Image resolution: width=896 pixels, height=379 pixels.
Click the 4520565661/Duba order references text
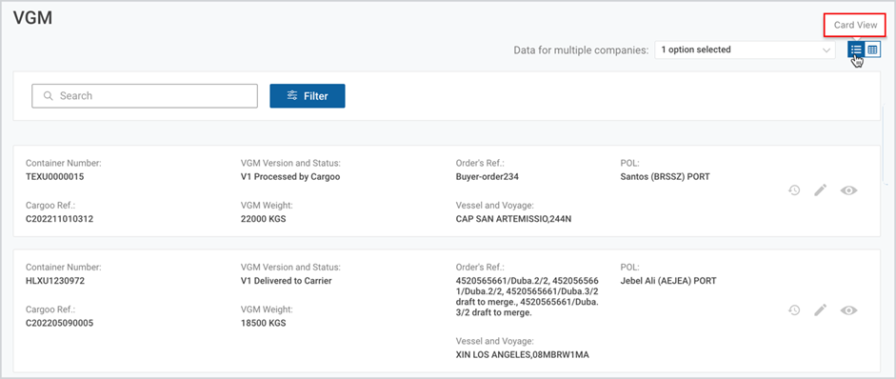pyautogui.click(x=528, y=297)
